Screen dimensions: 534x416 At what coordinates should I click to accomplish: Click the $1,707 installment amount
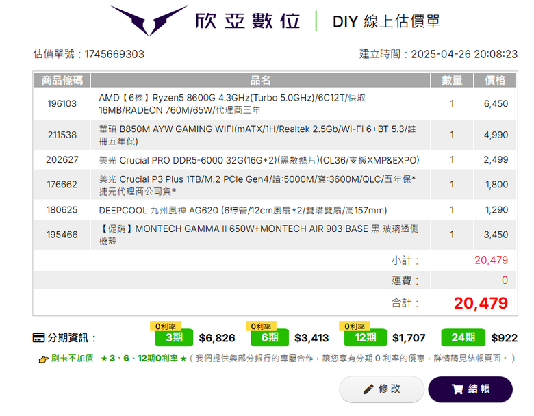409,338
